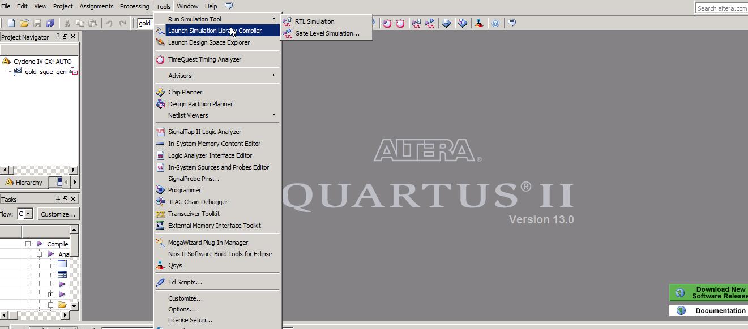
Task: Click the Qsys network toolbar icon
Action: [x=479, y=23]
